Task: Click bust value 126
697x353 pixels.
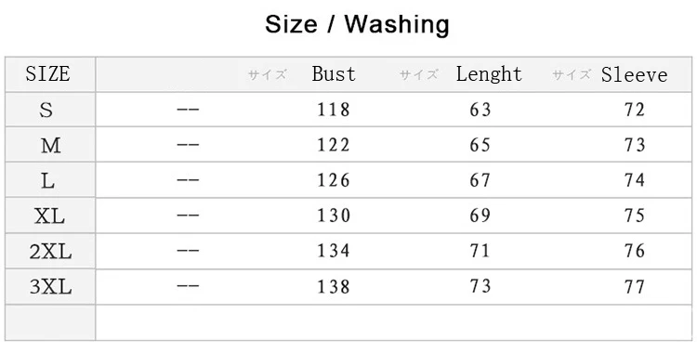Action: point(334,180)
